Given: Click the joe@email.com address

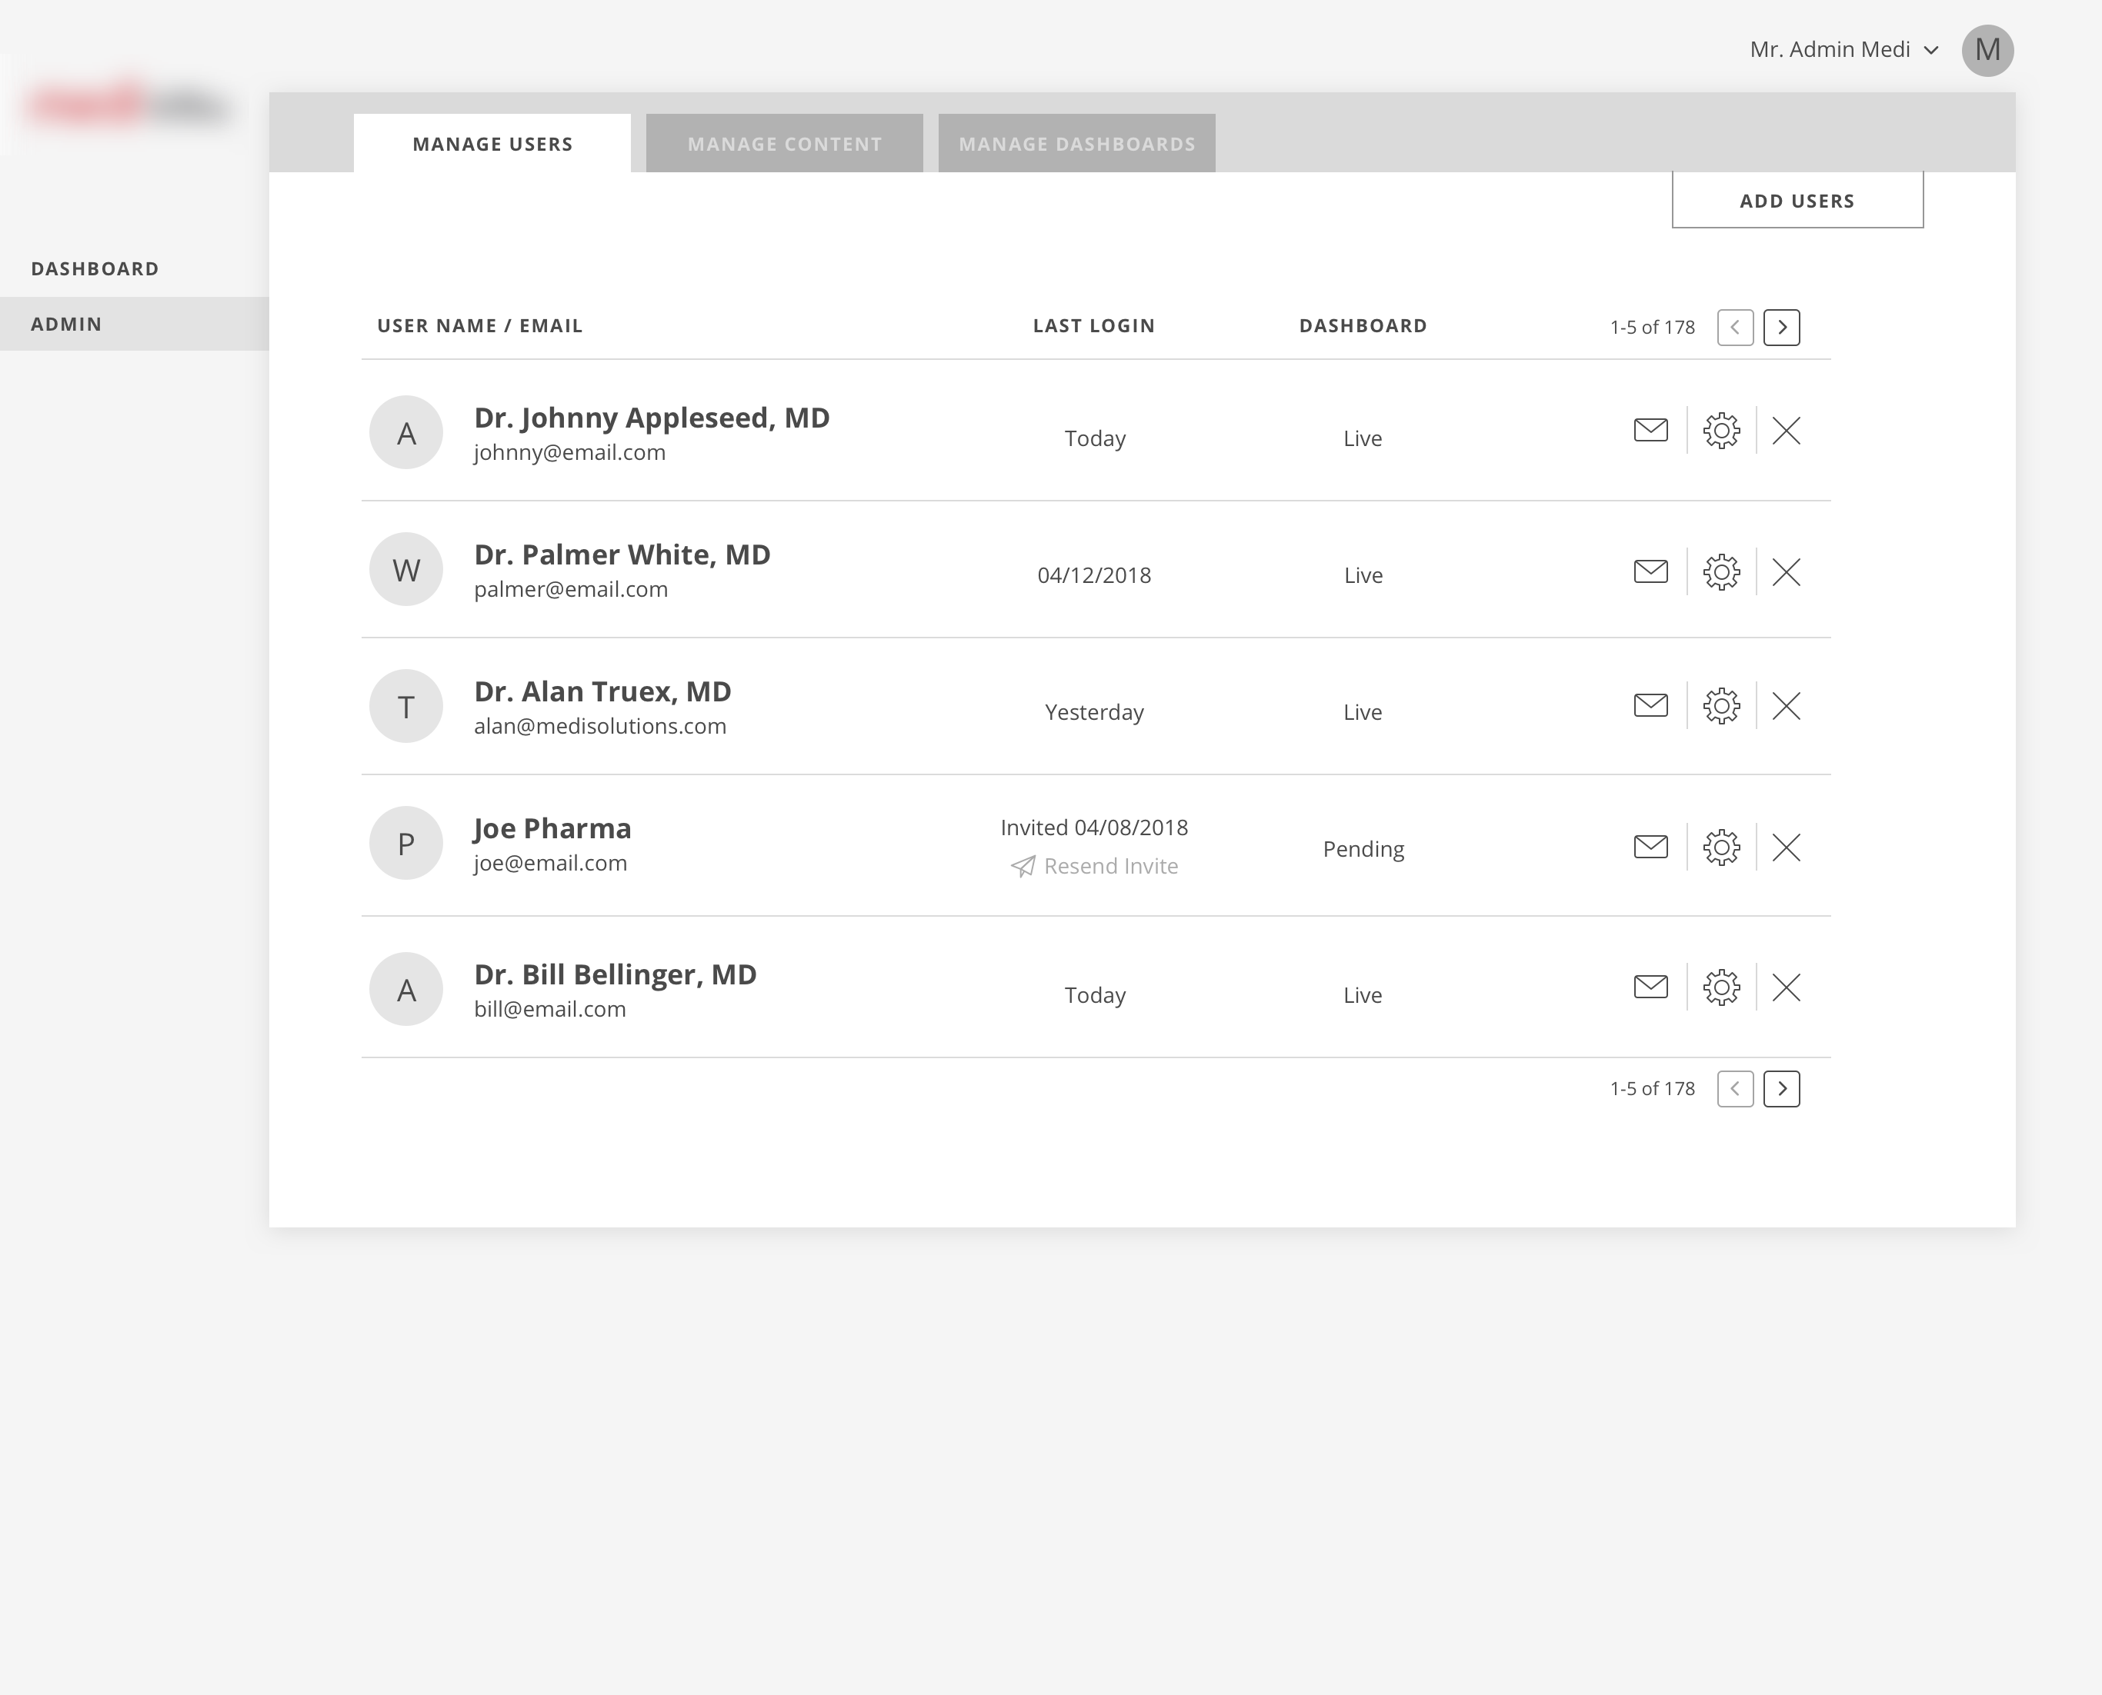Looking at the screenshot, I should [550, 863].
